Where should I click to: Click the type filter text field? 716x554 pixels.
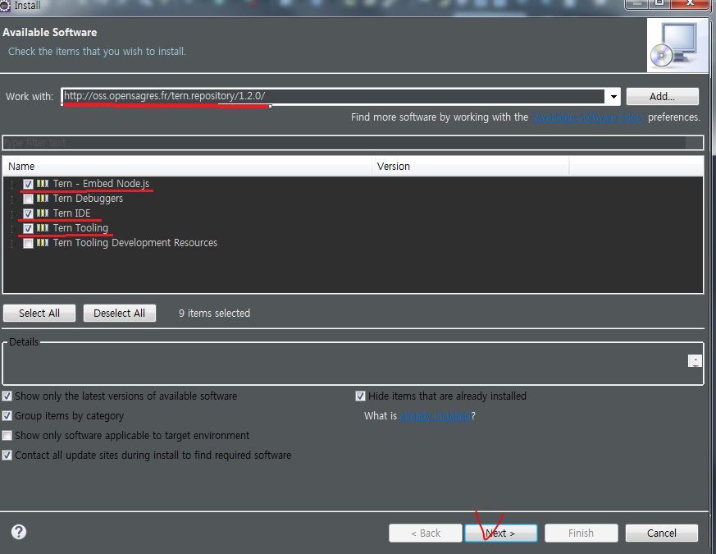click(352, 143)
